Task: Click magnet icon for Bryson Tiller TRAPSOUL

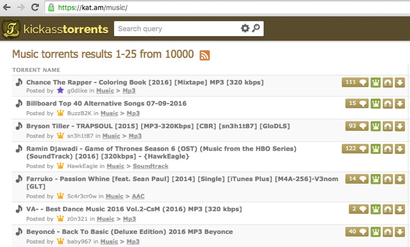Action: [x=388, y=126]
